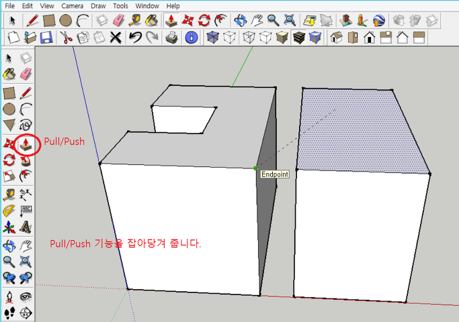The width and height of the screenshot is (459, 322).
Task: Click the Previous view icon
Action: (9, 278)
